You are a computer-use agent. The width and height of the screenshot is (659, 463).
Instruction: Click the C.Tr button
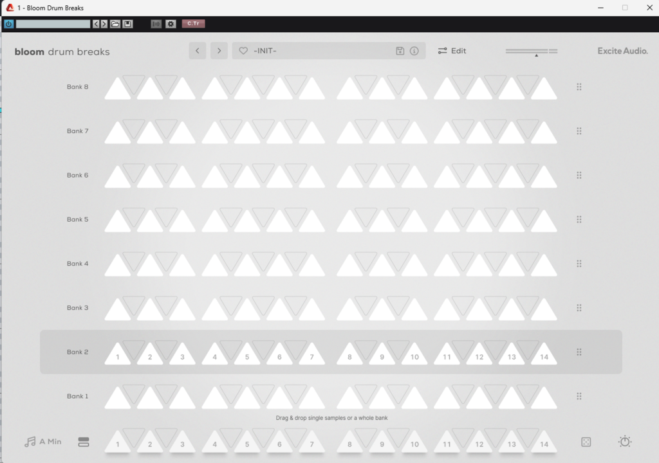(193, 24)
